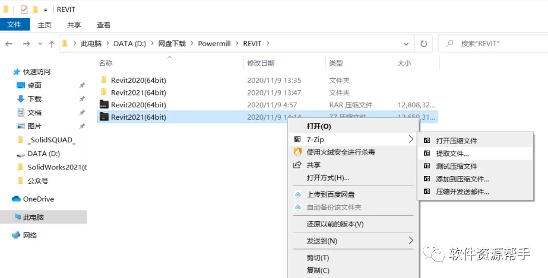
Task: Click 此电脑 in the address bar
Action: pos(91,44)
